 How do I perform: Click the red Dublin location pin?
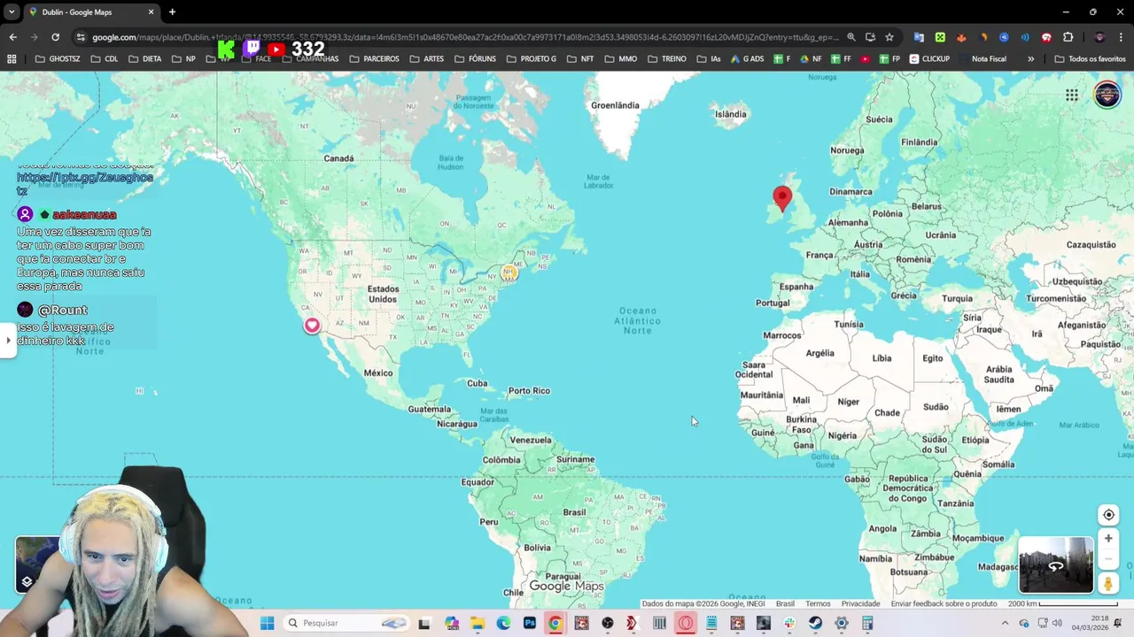point(782,198)
